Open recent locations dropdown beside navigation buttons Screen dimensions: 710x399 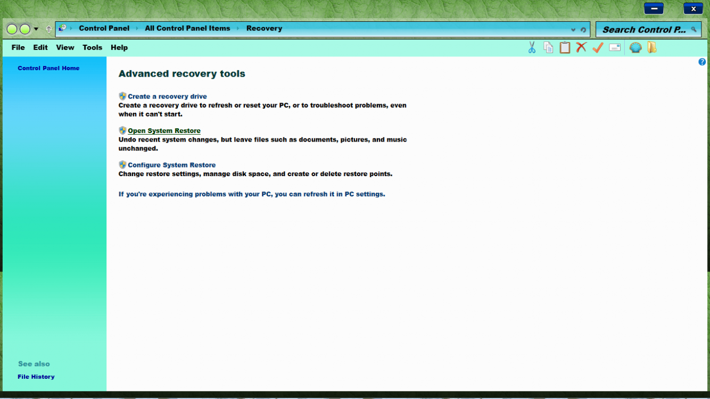click(36, 29)
